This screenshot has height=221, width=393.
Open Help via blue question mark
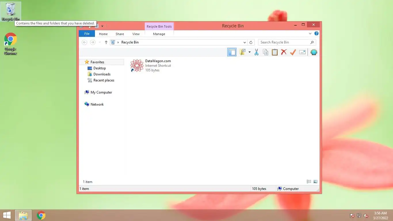(316, 33)
